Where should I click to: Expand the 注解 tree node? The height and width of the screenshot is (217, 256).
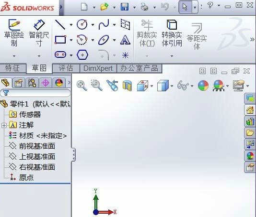[4, 125]
